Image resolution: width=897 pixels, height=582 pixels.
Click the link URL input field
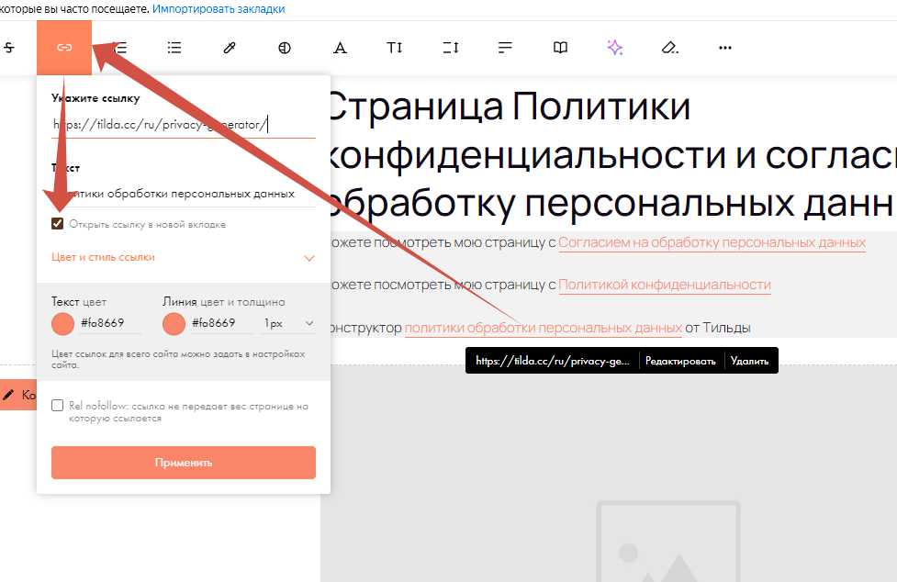click(x=183, y=125)
